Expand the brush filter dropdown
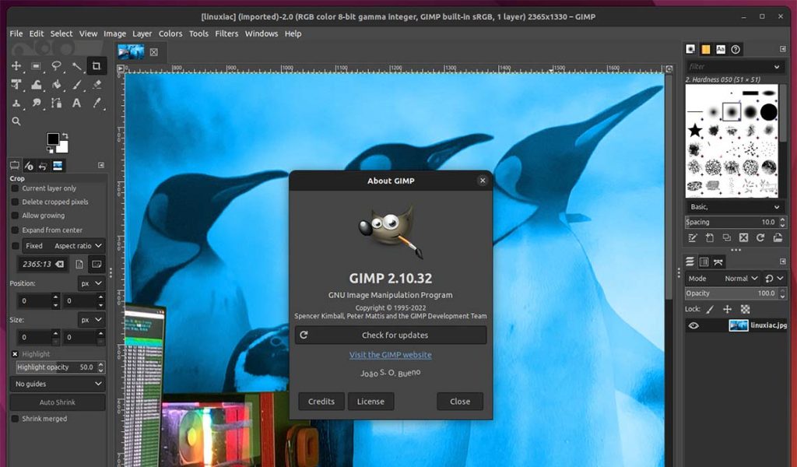This screenshot has width=797, height=467. [x=777, y=67]
